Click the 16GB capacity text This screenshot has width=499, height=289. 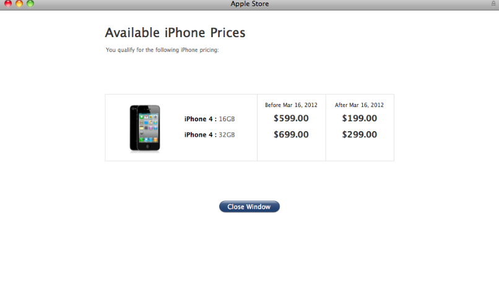[227, 119]
